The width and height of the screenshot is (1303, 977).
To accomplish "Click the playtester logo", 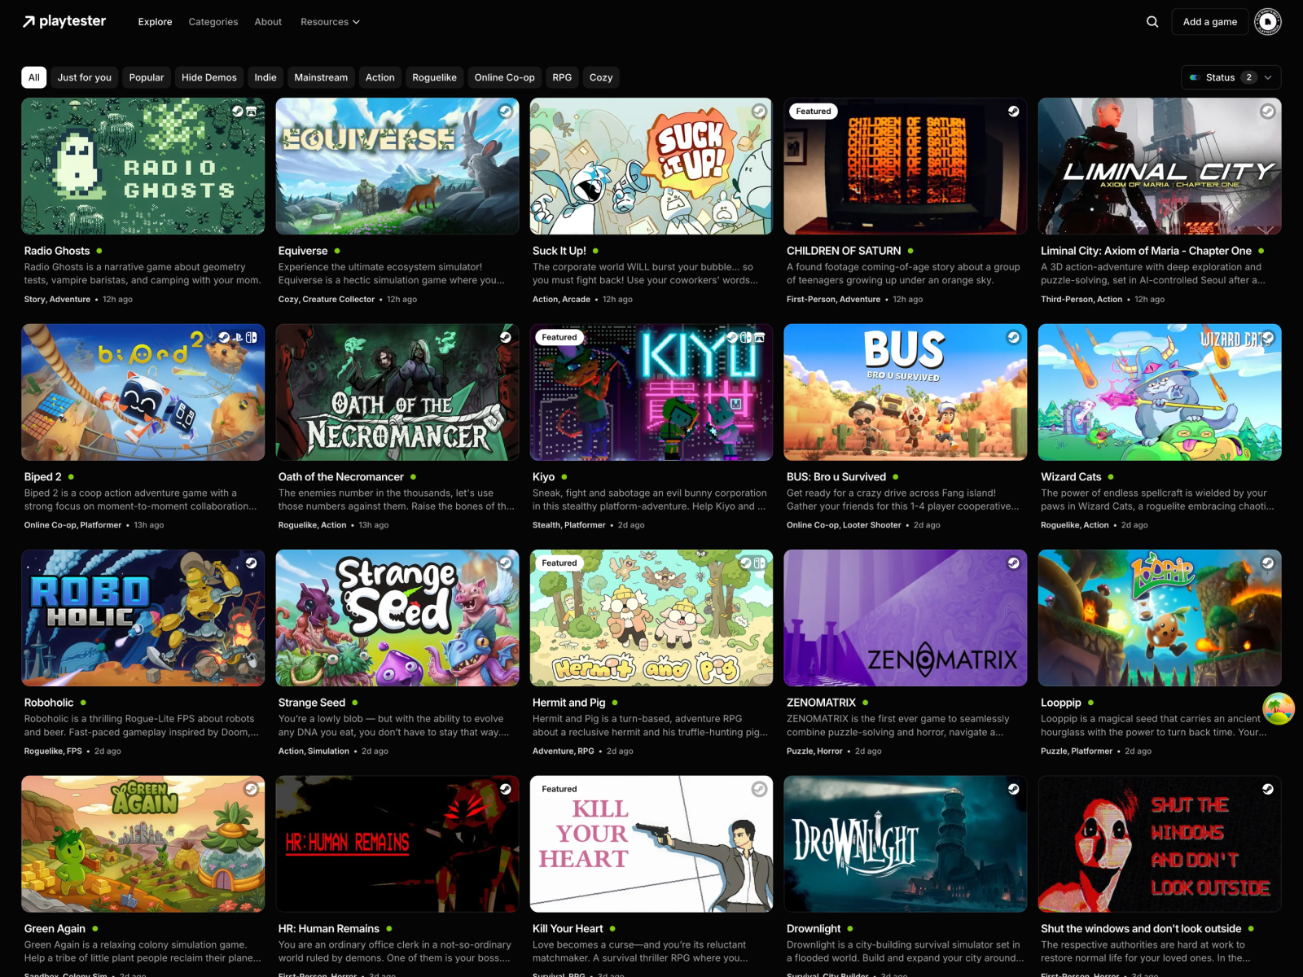I will pos(64,21).
